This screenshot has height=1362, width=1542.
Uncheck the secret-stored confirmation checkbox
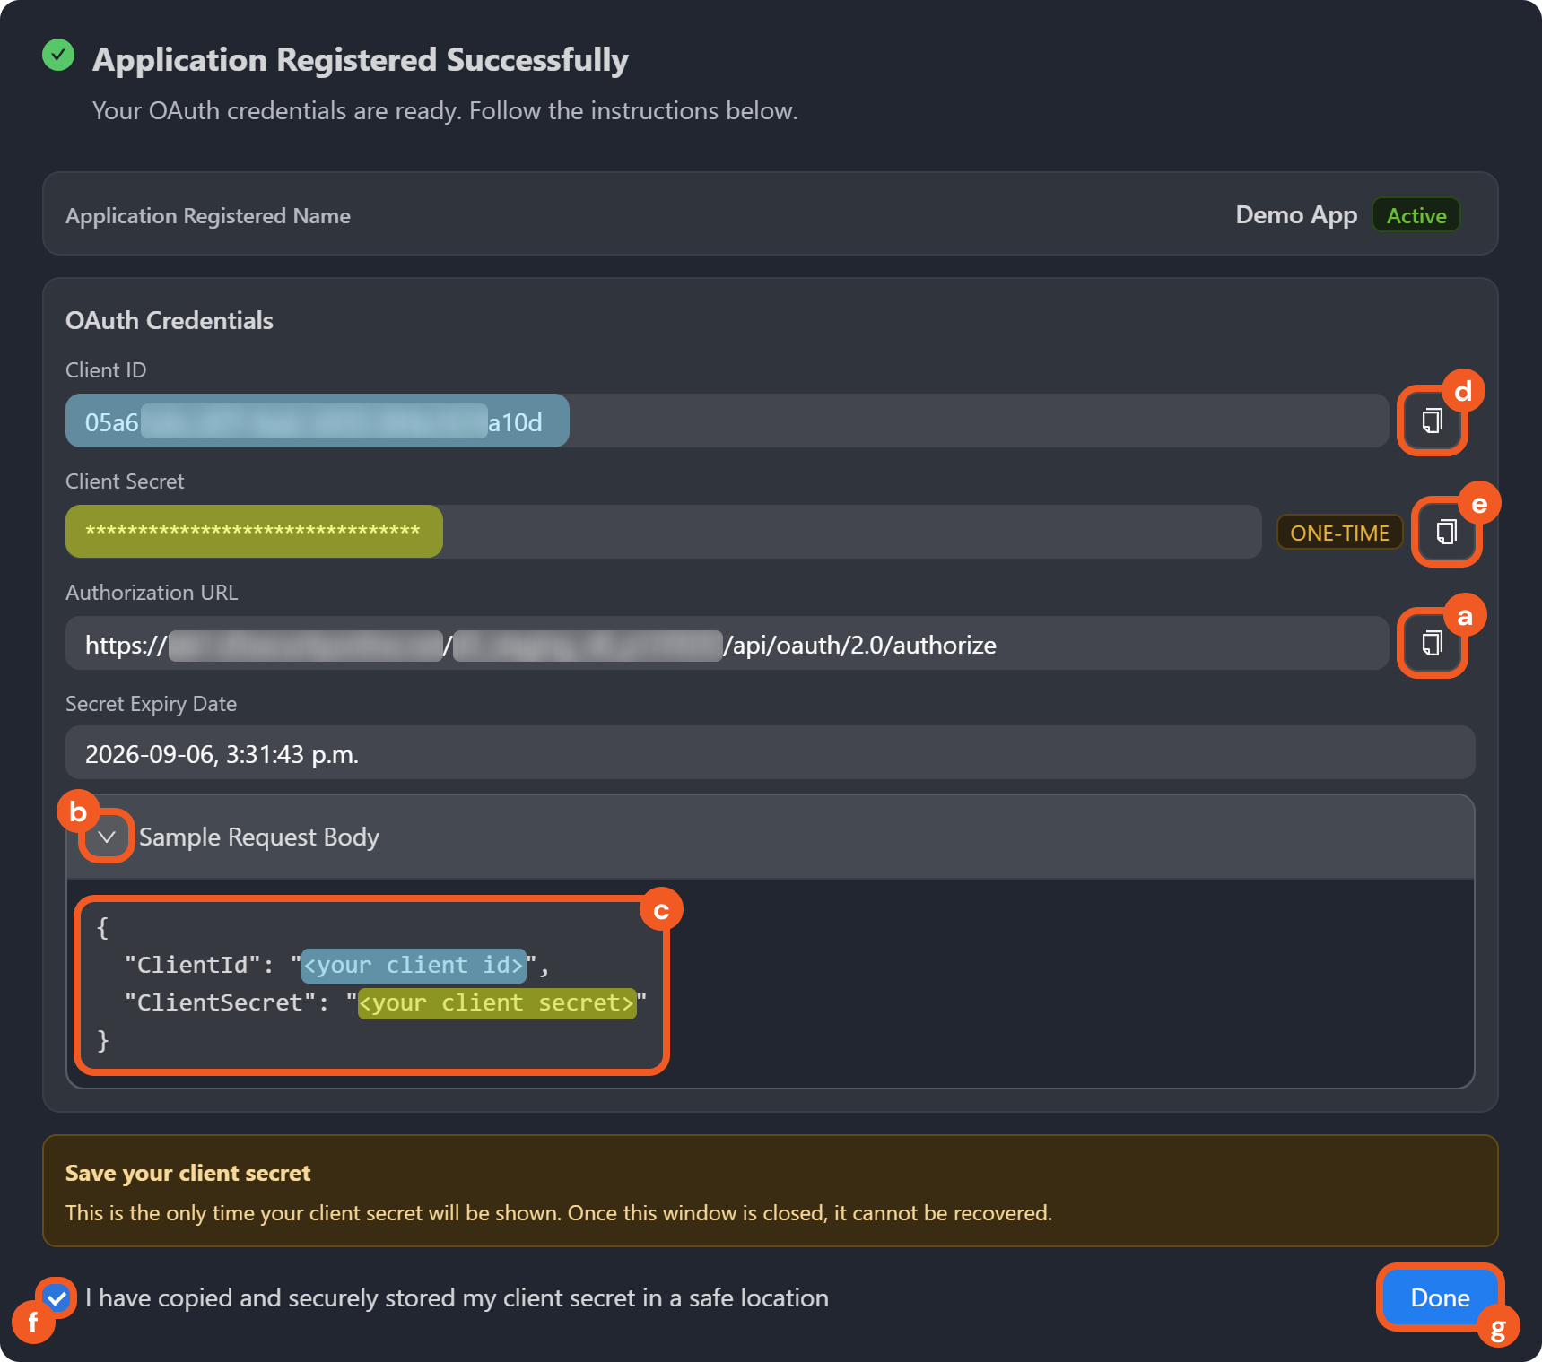(57, 1297)
